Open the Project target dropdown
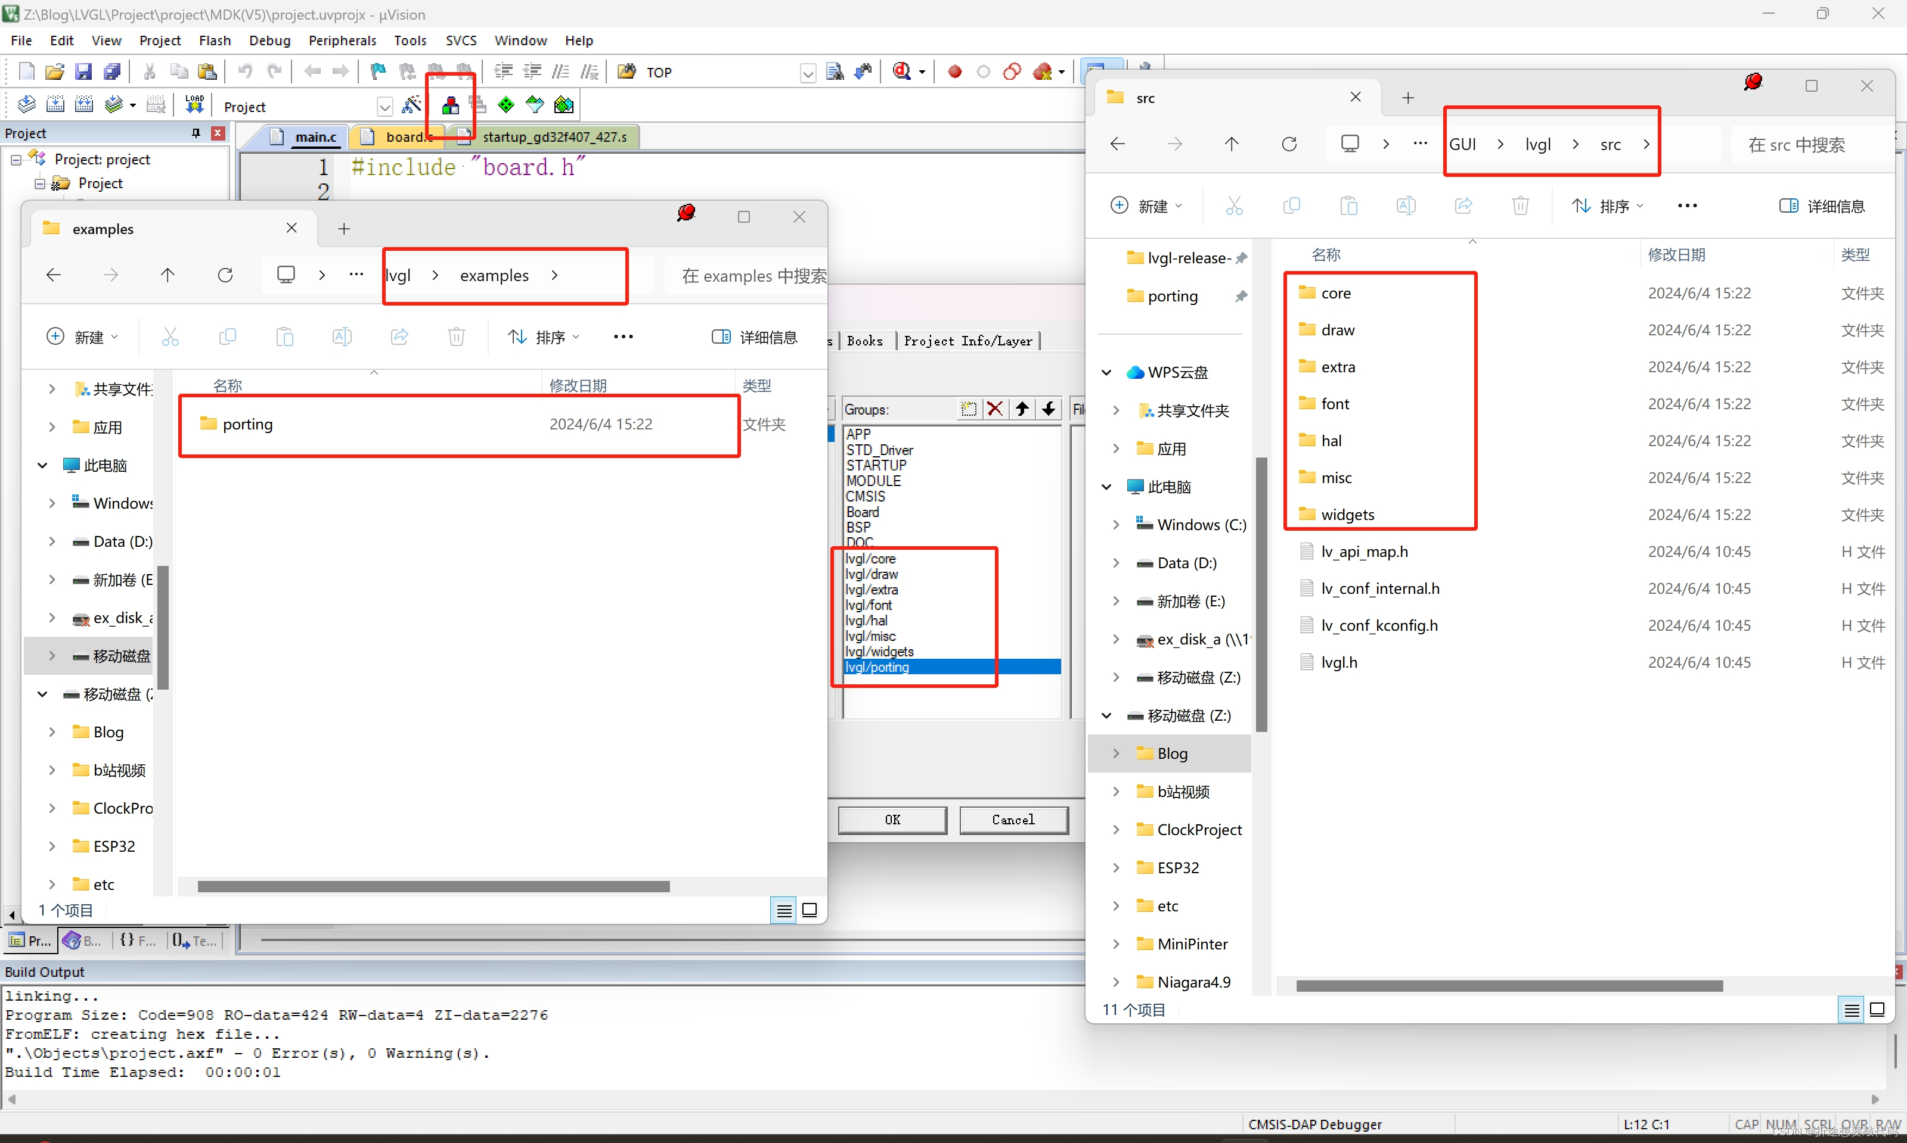The image size is (1907, 1143). click(x=384, y=106)
